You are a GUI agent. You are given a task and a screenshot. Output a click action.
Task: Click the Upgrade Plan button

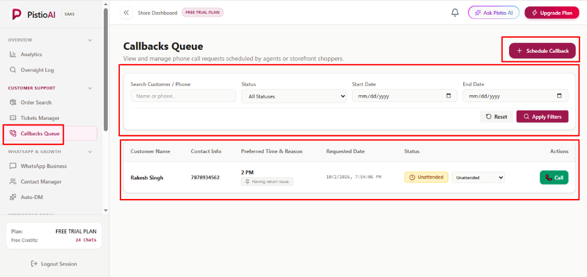pyautogui.click(x=551, y=13)
